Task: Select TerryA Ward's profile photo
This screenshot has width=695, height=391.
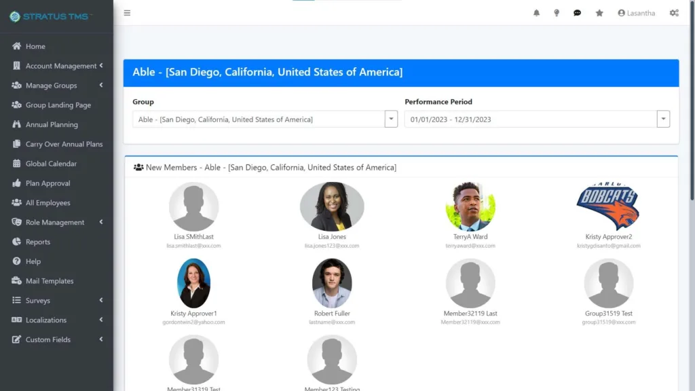Action: coord(470,206)
